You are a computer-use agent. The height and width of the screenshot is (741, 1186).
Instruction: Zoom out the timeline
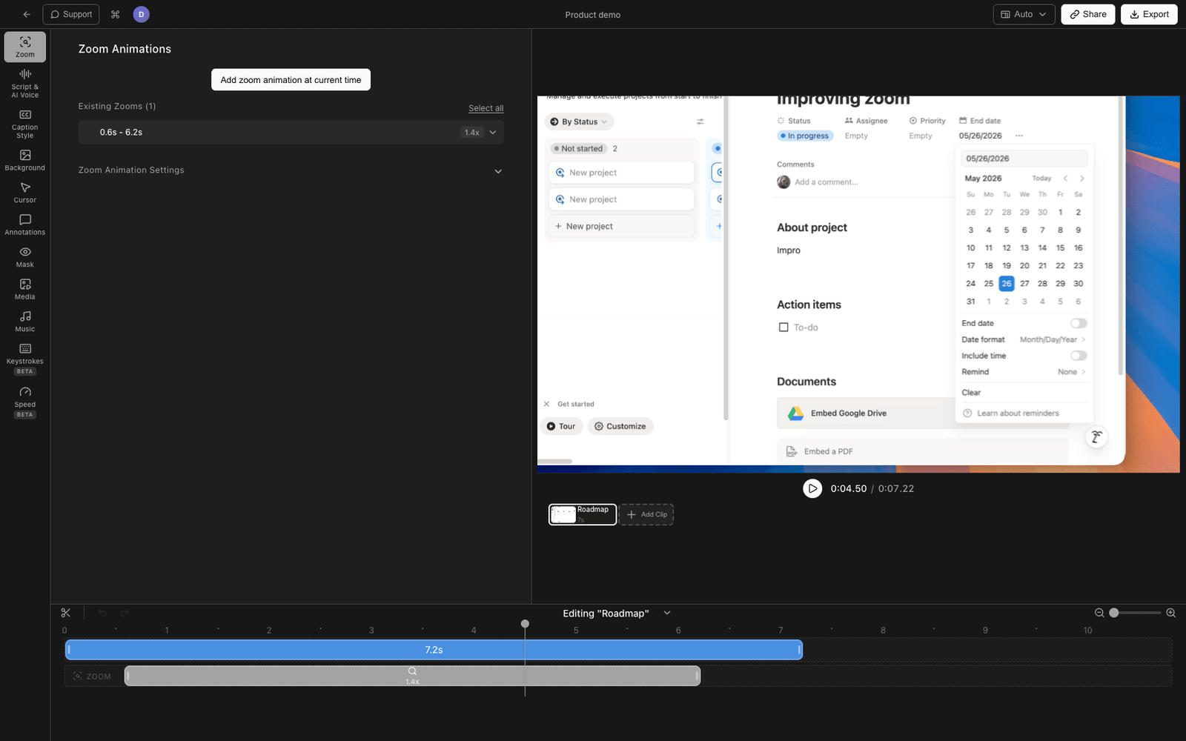1099,613
